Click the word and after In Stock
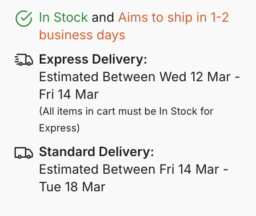Image resolution: width=256 pixels, height=216 pixels. (x=103, y=17)
